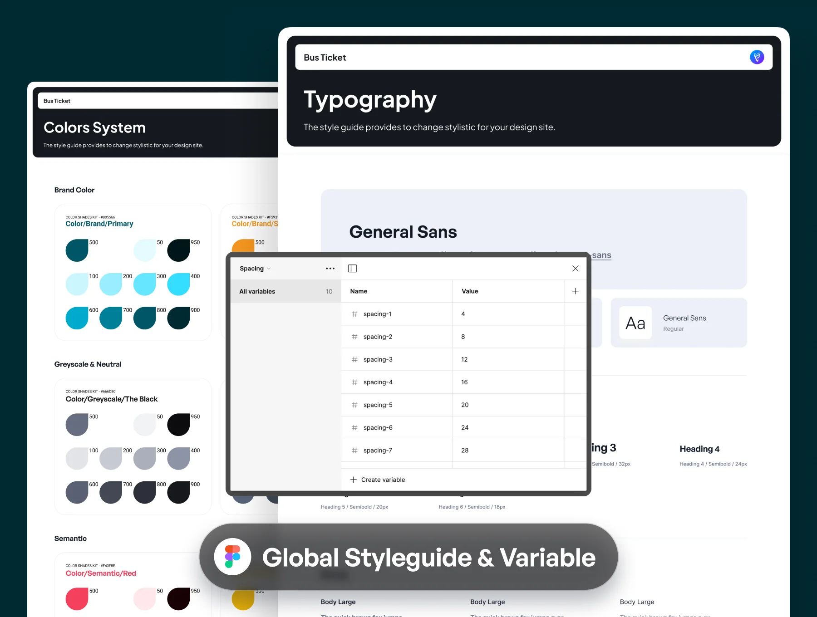Viewport: 817px width, 617px height.
Task: Click the Value column header
Action: pyautogui.click(x=470, y=291)
